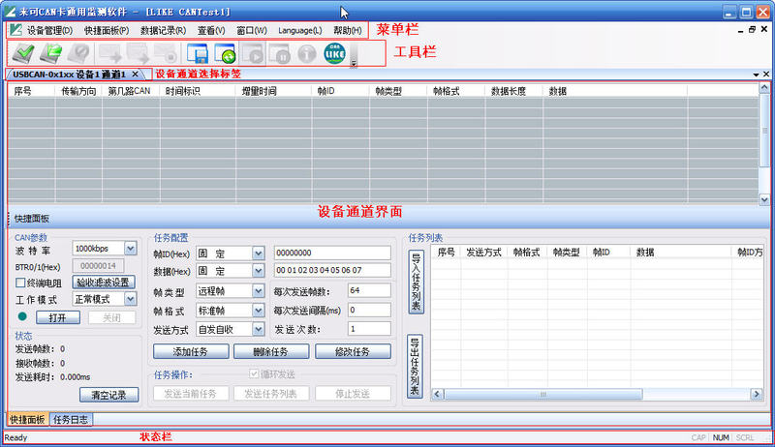The image size is (775, 447).
Task: Open toolbar overflow options arrow
Action: tap(355, 64)
